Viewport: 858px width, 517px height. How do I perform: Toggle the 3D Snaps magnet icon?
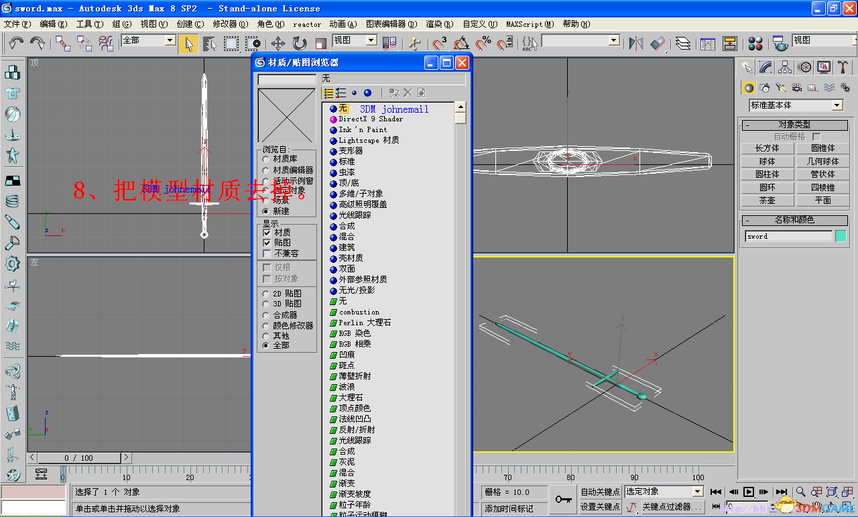[x=440, y=44]
